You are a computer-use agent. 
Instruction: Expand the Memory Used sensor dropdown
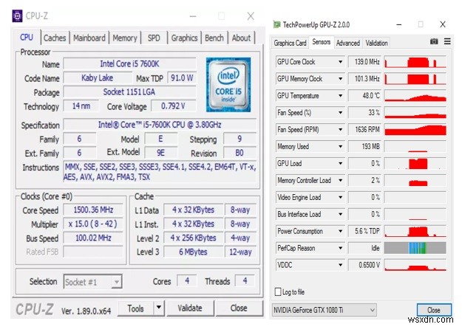(x=340, y=147)
